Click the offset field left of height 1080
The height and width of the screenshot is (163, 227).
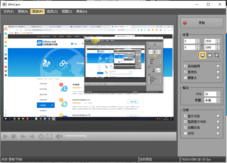pyautogui.click(x=190, y=47)
